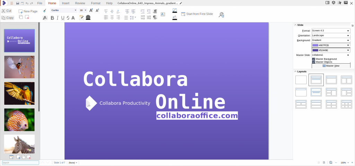Viewport: 355px width, 166px height.
Task: Collapse the Layouts panel section
Action: [x=295, y=72]
